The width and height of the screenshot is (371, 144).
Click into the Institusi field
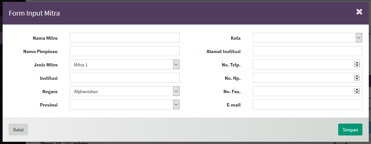pos(125,78)
